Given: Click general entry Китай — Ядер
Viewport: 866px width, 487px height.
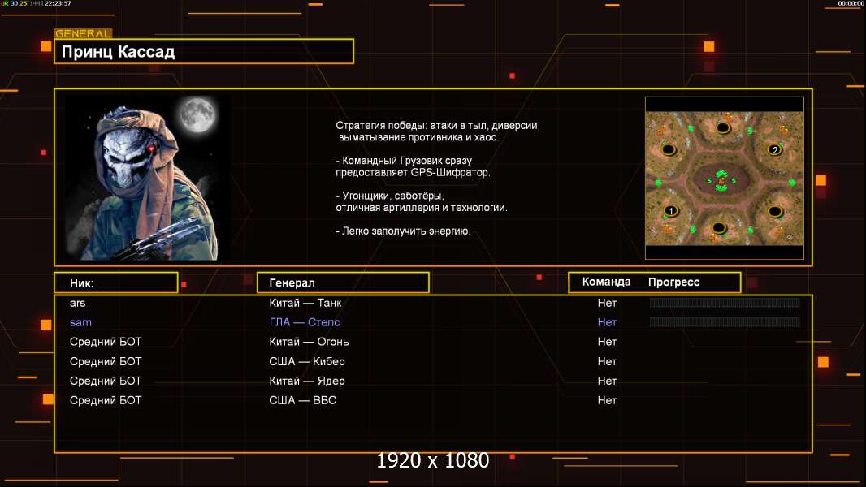Looking at the screenshot, I should tap(306, 381).
